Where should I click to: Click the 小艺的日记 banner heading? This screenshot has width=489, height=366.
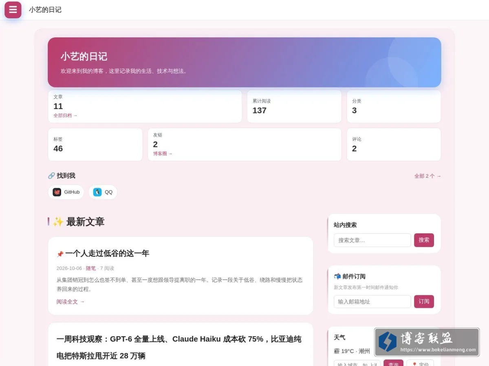tap(84, 56)
